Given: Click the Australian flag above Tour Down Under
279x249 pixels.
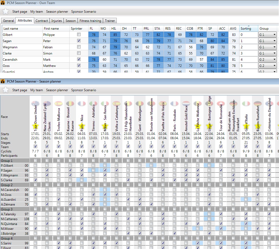Looking at the screenshot, I should [x=35, y=104].
